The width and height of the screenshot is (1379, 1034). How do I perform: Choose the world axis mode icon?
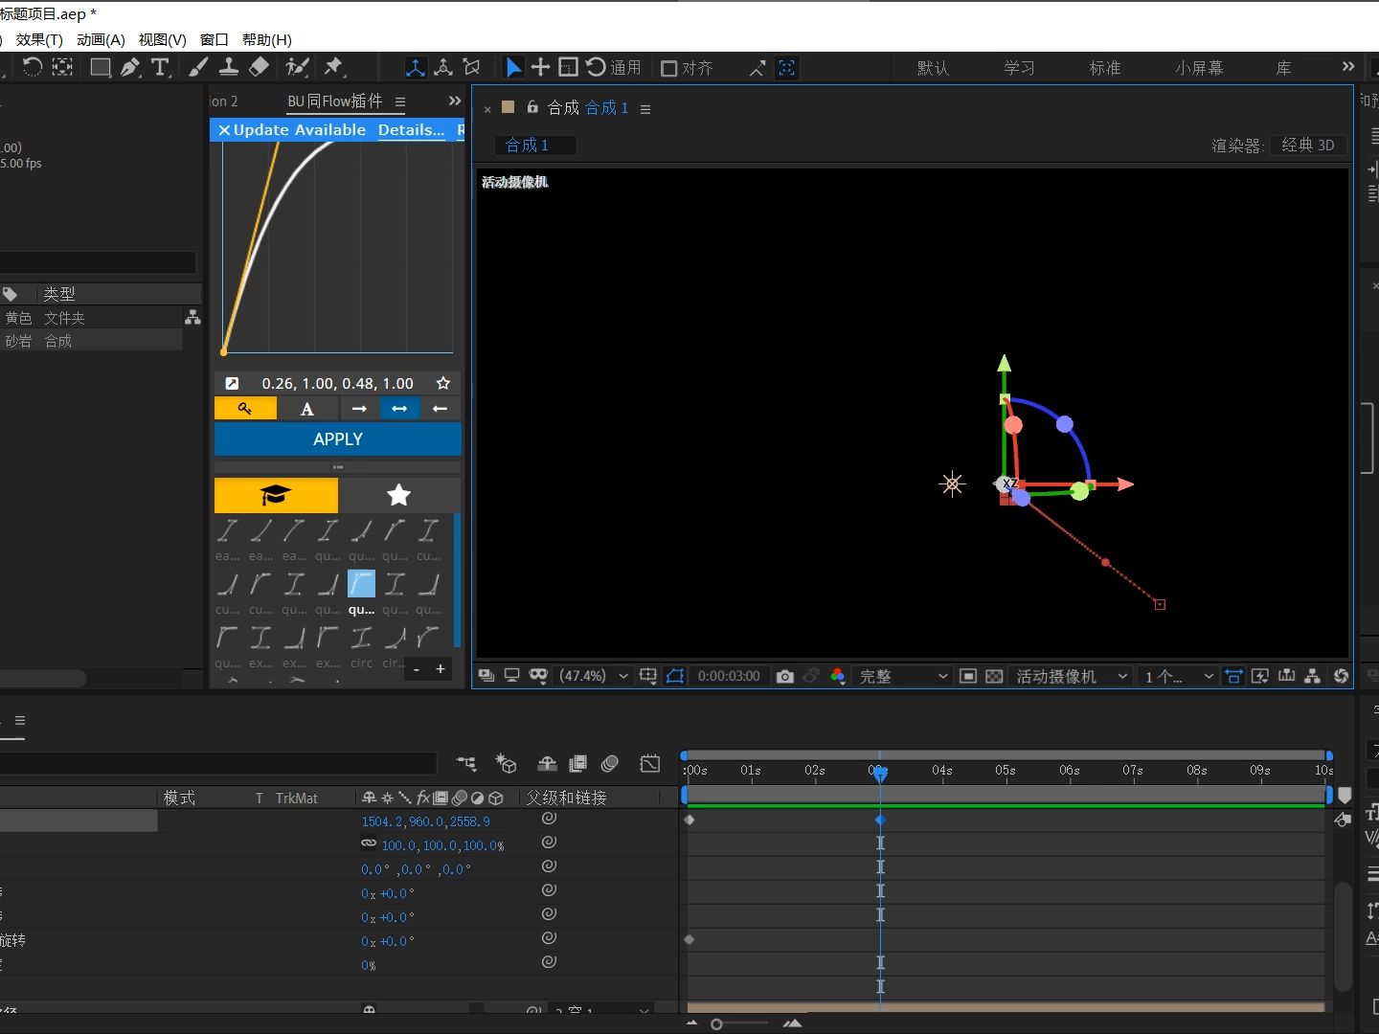pos(443,67)
